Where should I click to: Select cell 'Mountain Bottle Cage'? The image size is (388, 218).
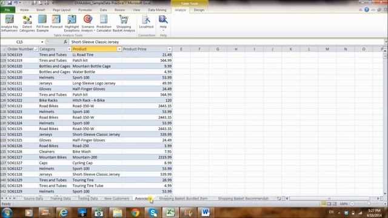pos(97,66)
